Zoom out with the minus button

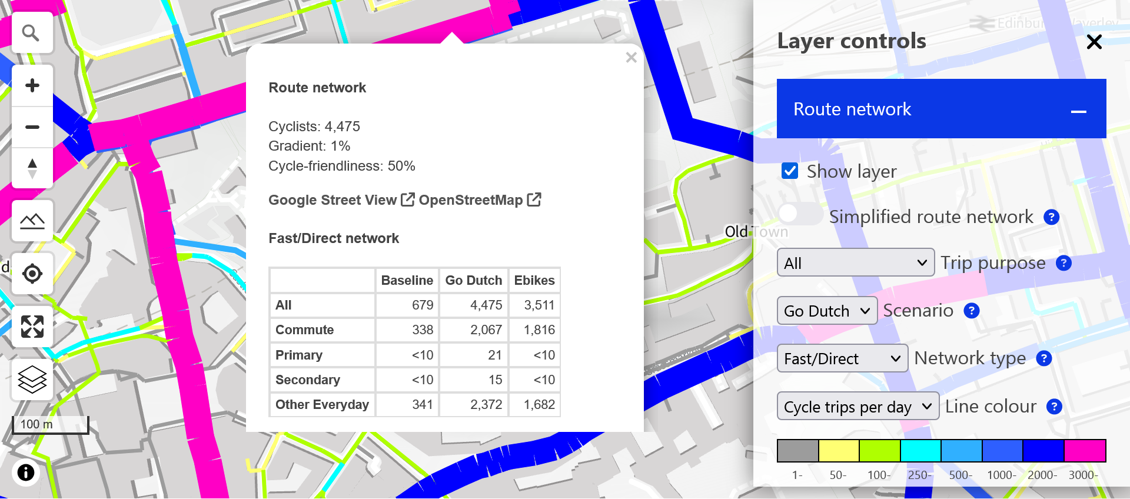pyautogui.click(x=32, y=127)
